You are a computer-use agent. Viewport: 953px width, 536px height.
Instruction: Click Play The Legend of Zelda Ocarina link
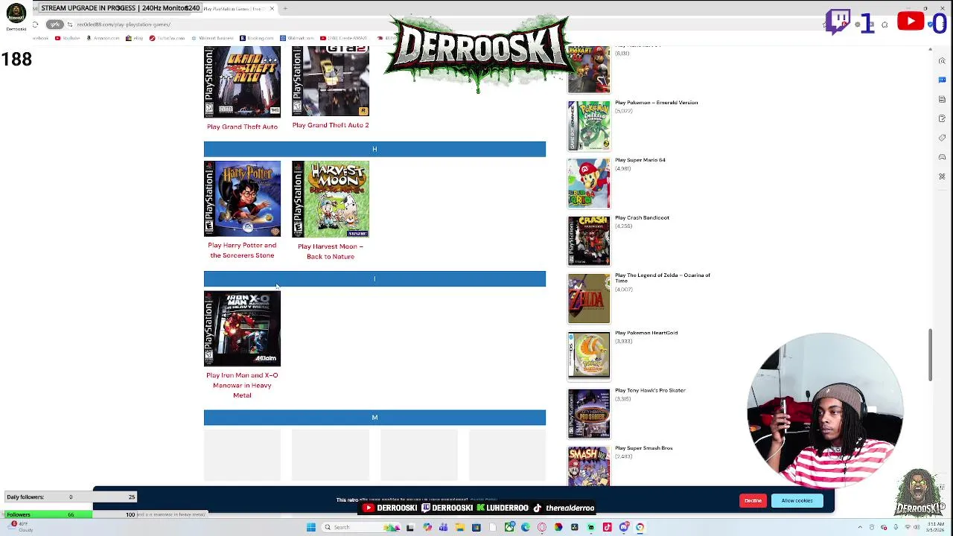pyautogui.click(x=663, y=278)
